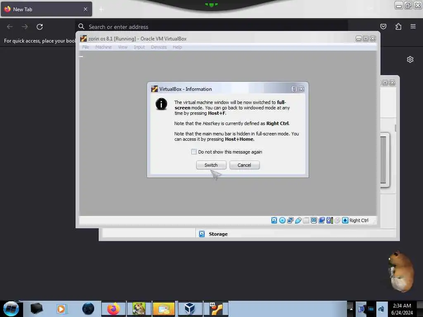This screenshot has height=317, width=423.
Task: Switch to Firefox in the taskbar
Action: 113,309
